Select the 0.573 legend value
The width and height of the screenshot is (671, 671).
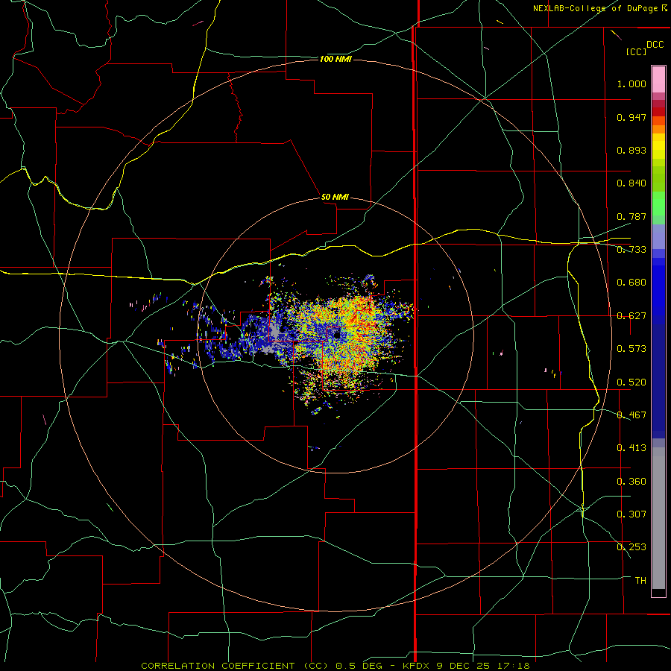631,349
